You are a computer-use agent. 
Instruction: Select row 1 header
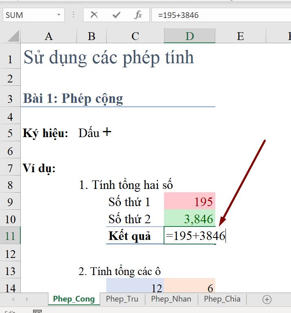coord(10,56)
